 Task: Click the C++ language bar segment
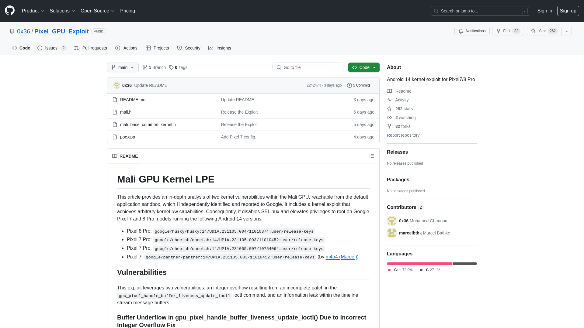pos(419,264)
